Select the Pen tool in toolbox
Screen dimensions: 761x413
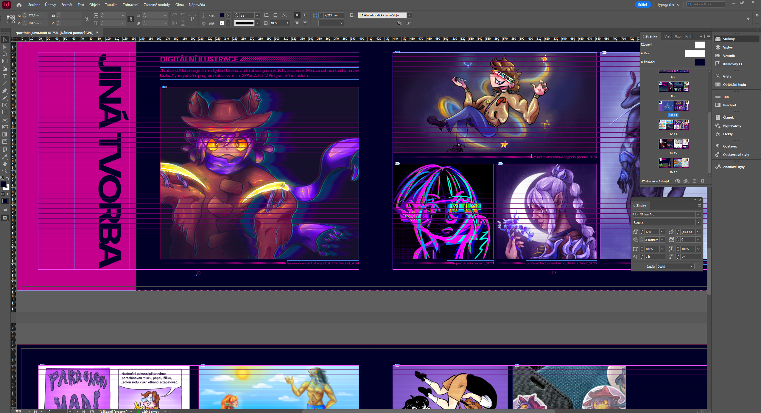tap(5, 91)
